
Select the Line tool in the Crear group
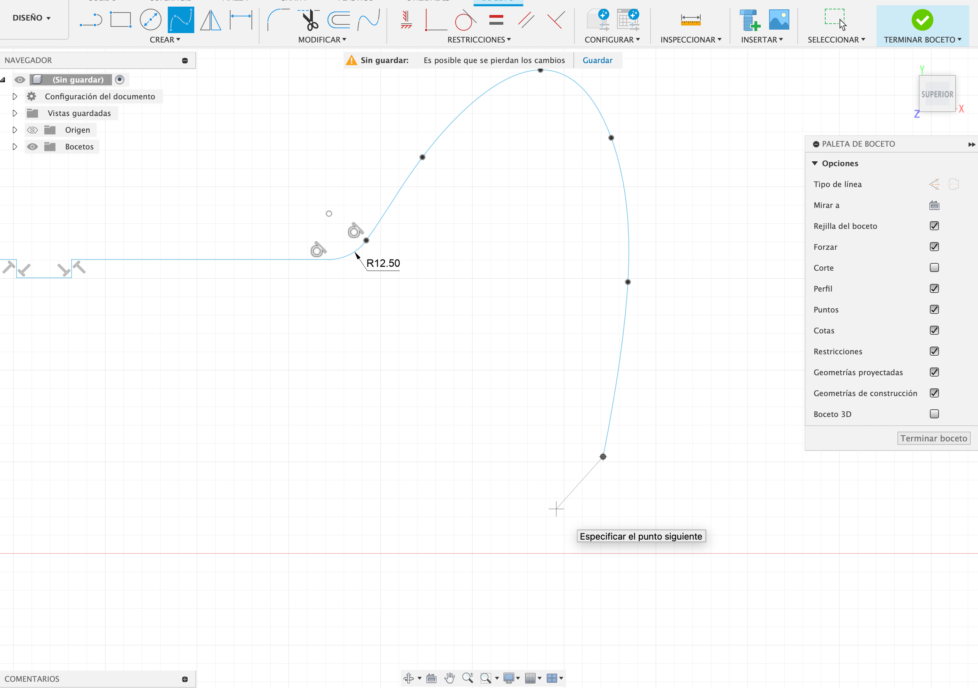91,20
